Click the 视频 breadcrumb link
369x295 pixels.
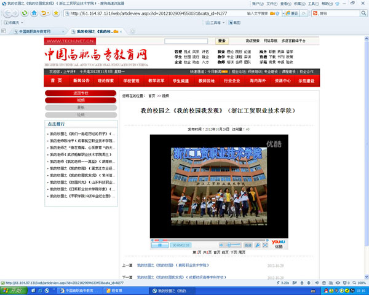pyautogui.click(x=165, y=96)
